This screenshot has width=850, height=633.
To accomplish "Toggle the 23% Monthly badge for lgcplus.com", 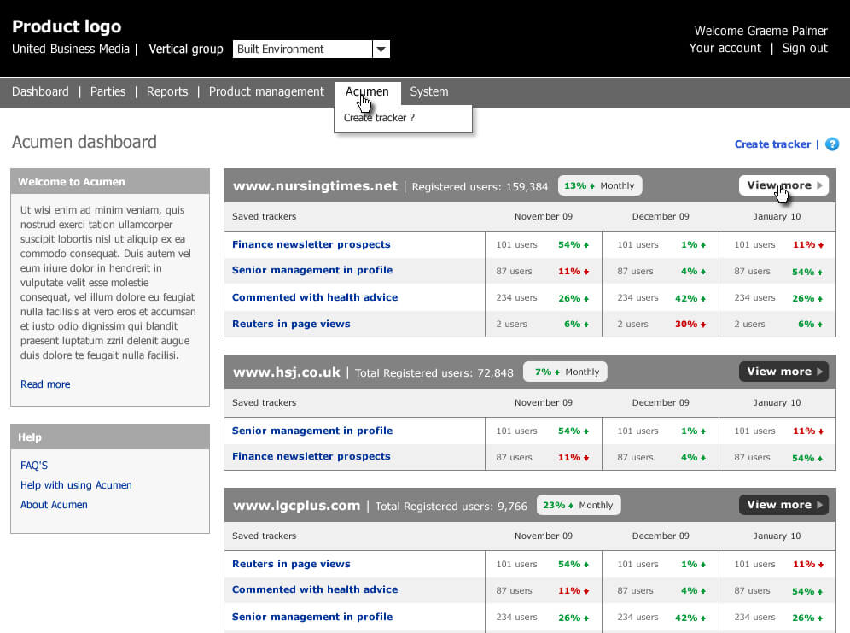I will coord(578,505).
